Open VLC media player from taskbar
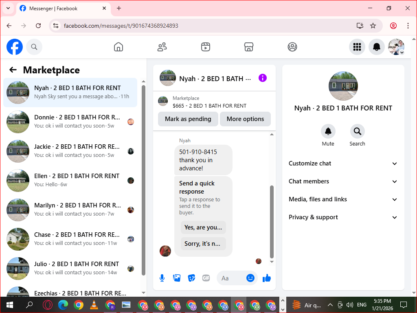This screenshot has height=313, width=417. [94, 305]
